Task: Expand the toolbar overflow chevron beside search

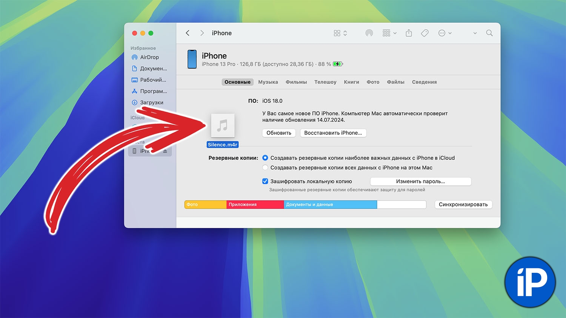Action: point(475,33)
